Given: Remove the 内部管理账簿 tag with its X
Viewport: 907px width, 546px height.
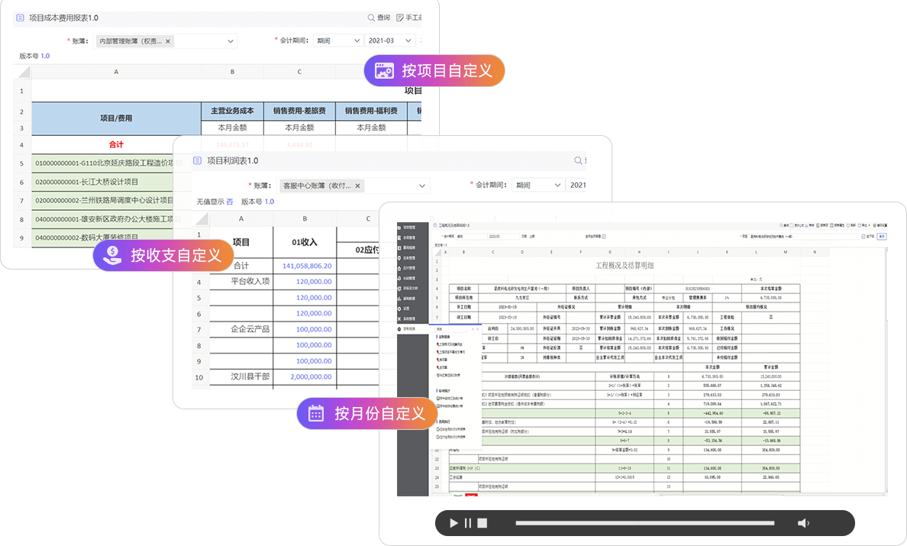Looking at the screenshot, I should 168,41.
